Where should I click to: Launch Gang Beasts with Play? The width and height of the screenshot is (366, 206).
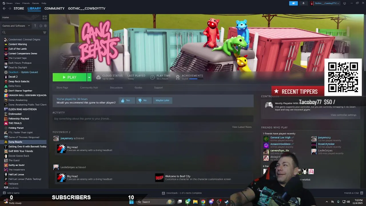[x=69, y=77]
